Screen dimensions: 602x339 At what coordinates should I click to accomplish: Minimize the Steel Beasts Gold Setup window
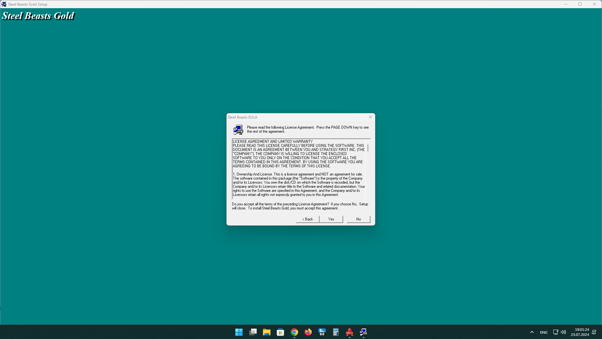(x=566, y=4)
